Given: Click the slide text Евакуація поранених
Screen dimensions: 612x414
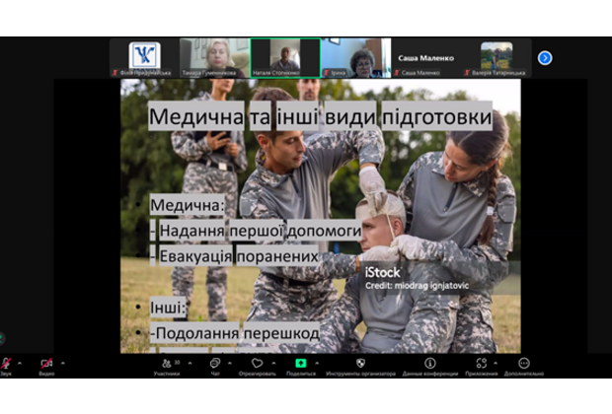Looking at the screenshot, I should point(239,256).
